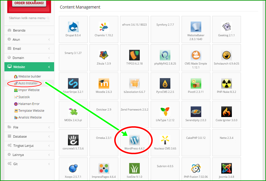Image resolution: width=266 pixels, height=181 pixels.
Task: Pick the TYPO3 6.2.18 icon
Action: [134, 55]
